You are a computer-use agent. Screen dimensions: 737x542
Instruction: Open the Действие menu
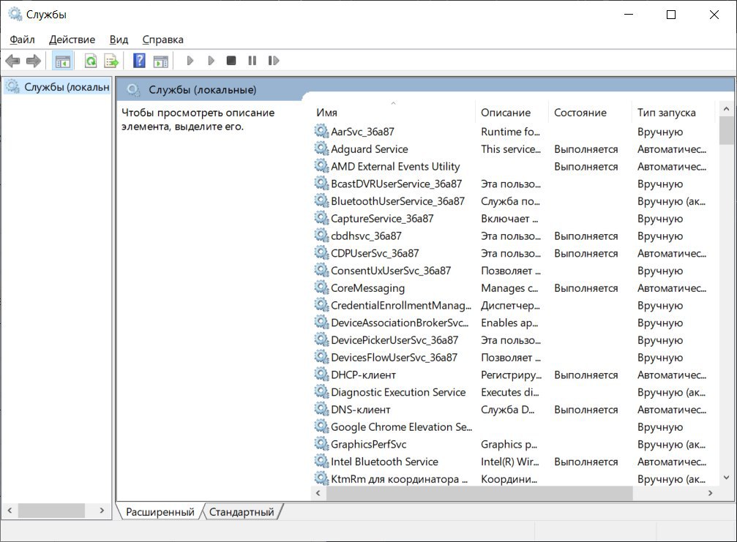coord(72,39)
